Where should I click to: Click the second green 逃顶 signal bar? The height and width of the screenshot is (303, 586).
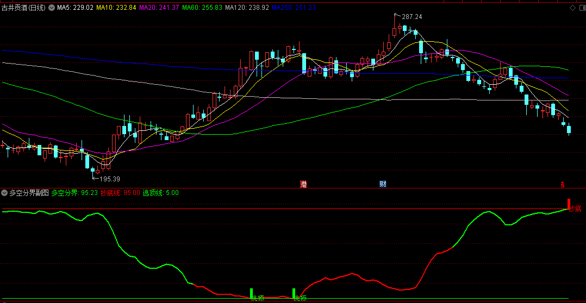point(294,293)
